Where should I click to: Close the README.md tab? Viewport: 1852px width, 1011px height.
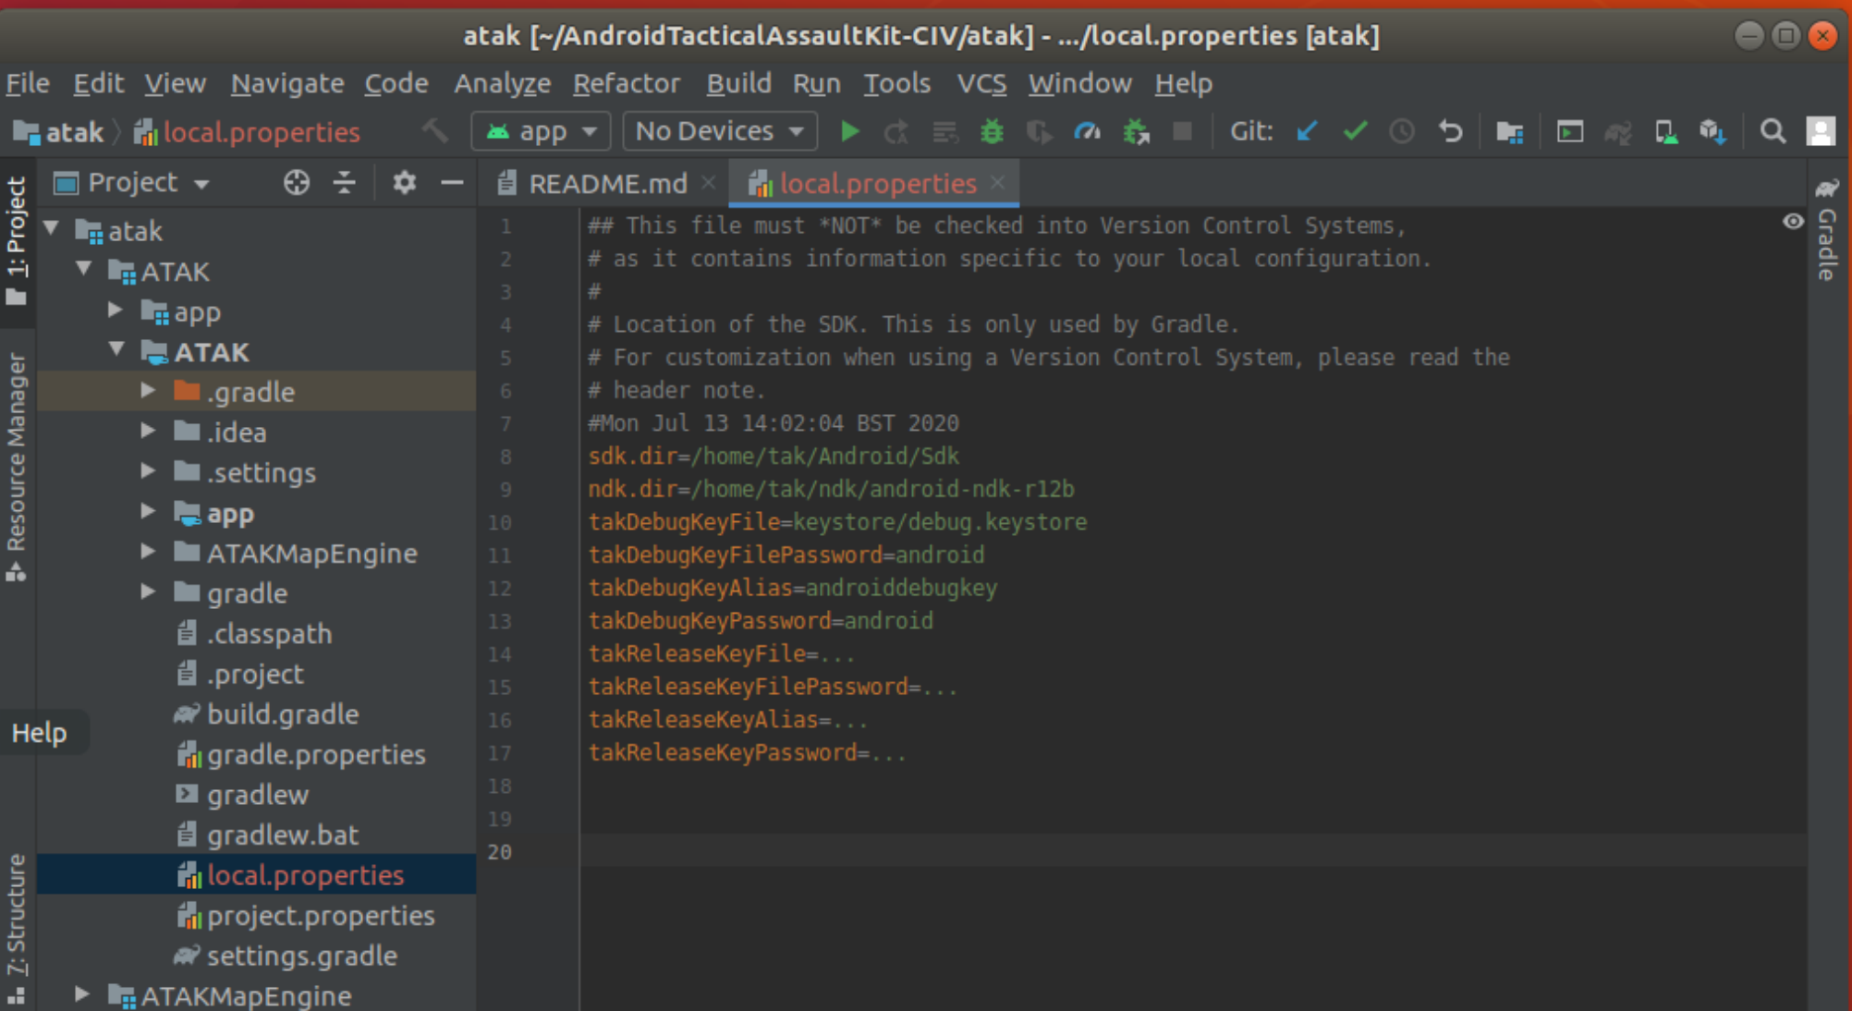pyautogui.click(x=709, y=182)
